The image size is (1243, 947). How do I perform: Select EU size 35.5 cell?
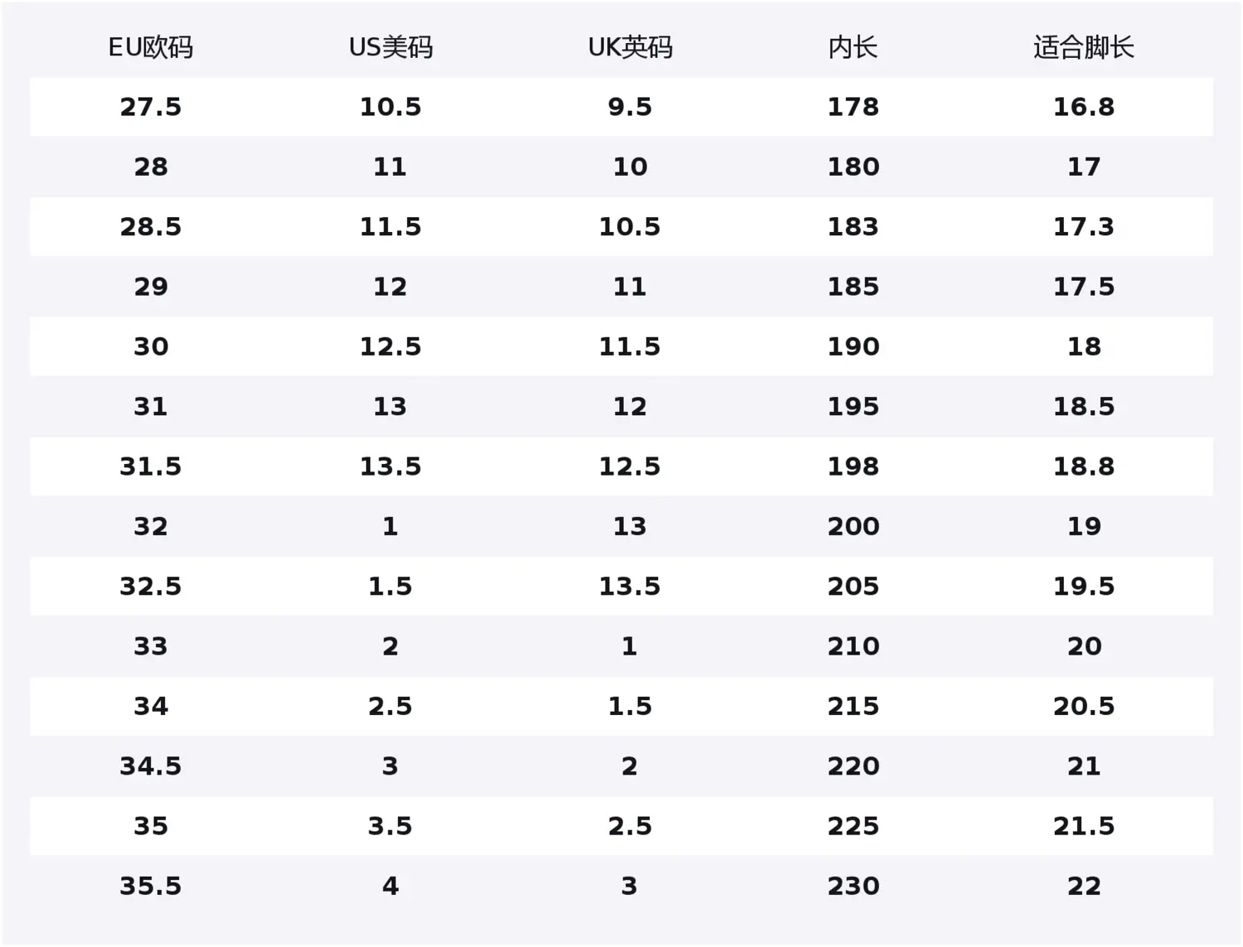click(151, 886)
